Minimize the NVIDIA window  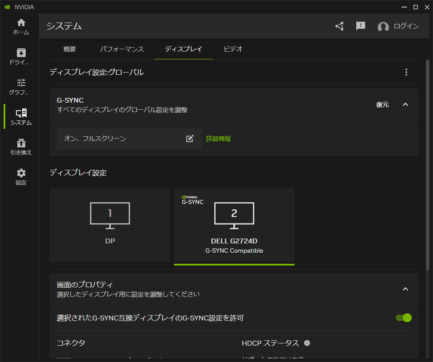point(404,7)
